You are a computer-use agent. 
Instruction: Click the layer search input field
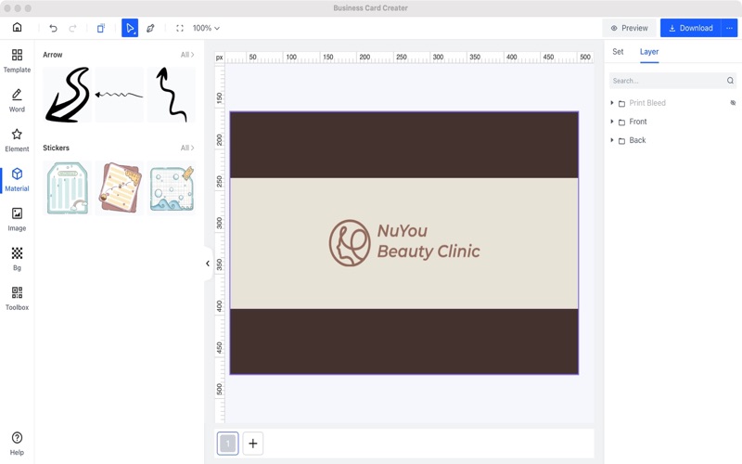pos(666,81)
